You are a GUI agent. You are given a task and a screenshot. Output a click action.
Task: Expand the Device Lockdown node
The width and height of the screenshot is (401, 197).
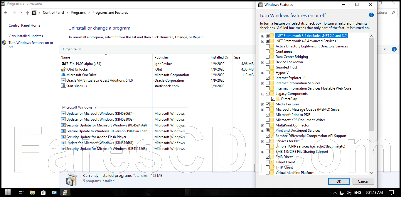point(262,62)
